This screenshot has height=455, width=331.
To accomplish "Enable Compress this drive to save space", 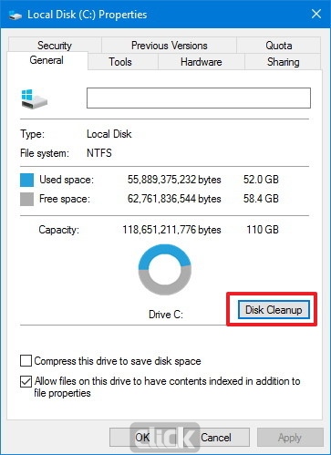I will pyautogui.click(x=26, y=361).
